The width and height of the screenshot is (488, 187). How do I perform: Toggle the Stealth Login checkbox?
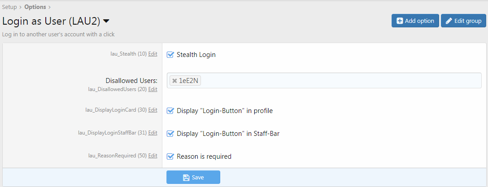[170, 55]
